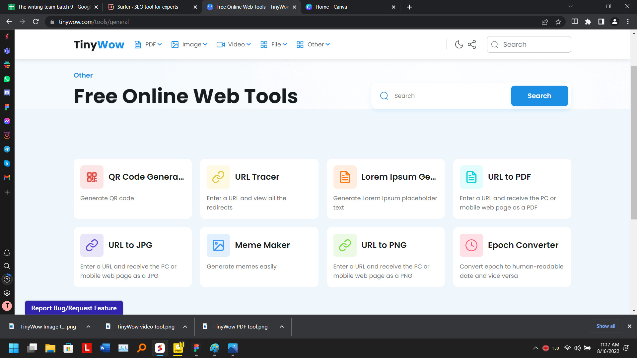Switch to the Home - Canva tab
Image resolution: width=637 pixels, height=358 pixels.
pyautogui.click(x=350, y=7)
